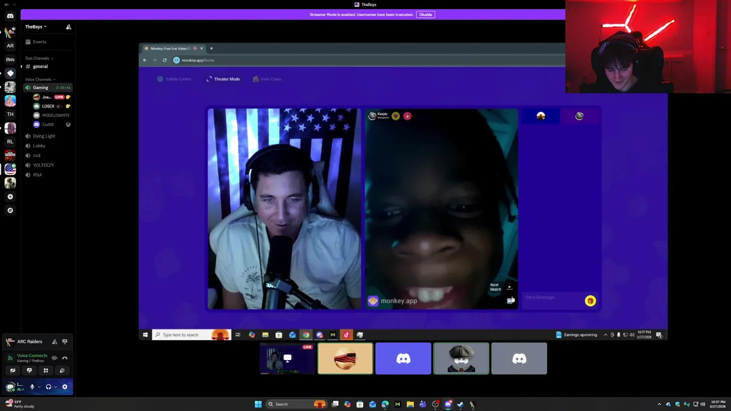Screen dimensions: 731x411
Task: Open the TH server in sidebar
Action: 10,114
